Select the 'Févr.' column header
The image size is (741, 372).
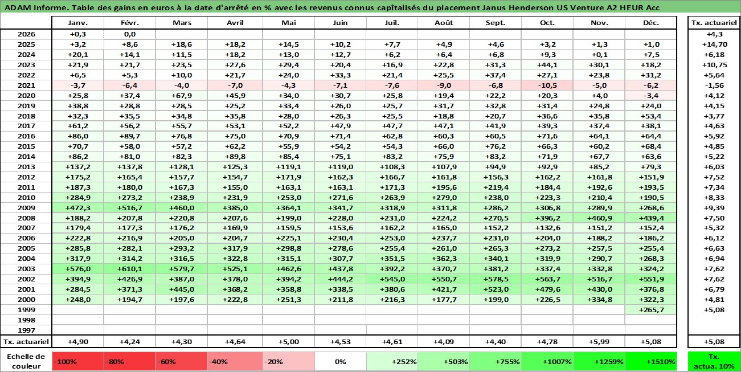129,23
